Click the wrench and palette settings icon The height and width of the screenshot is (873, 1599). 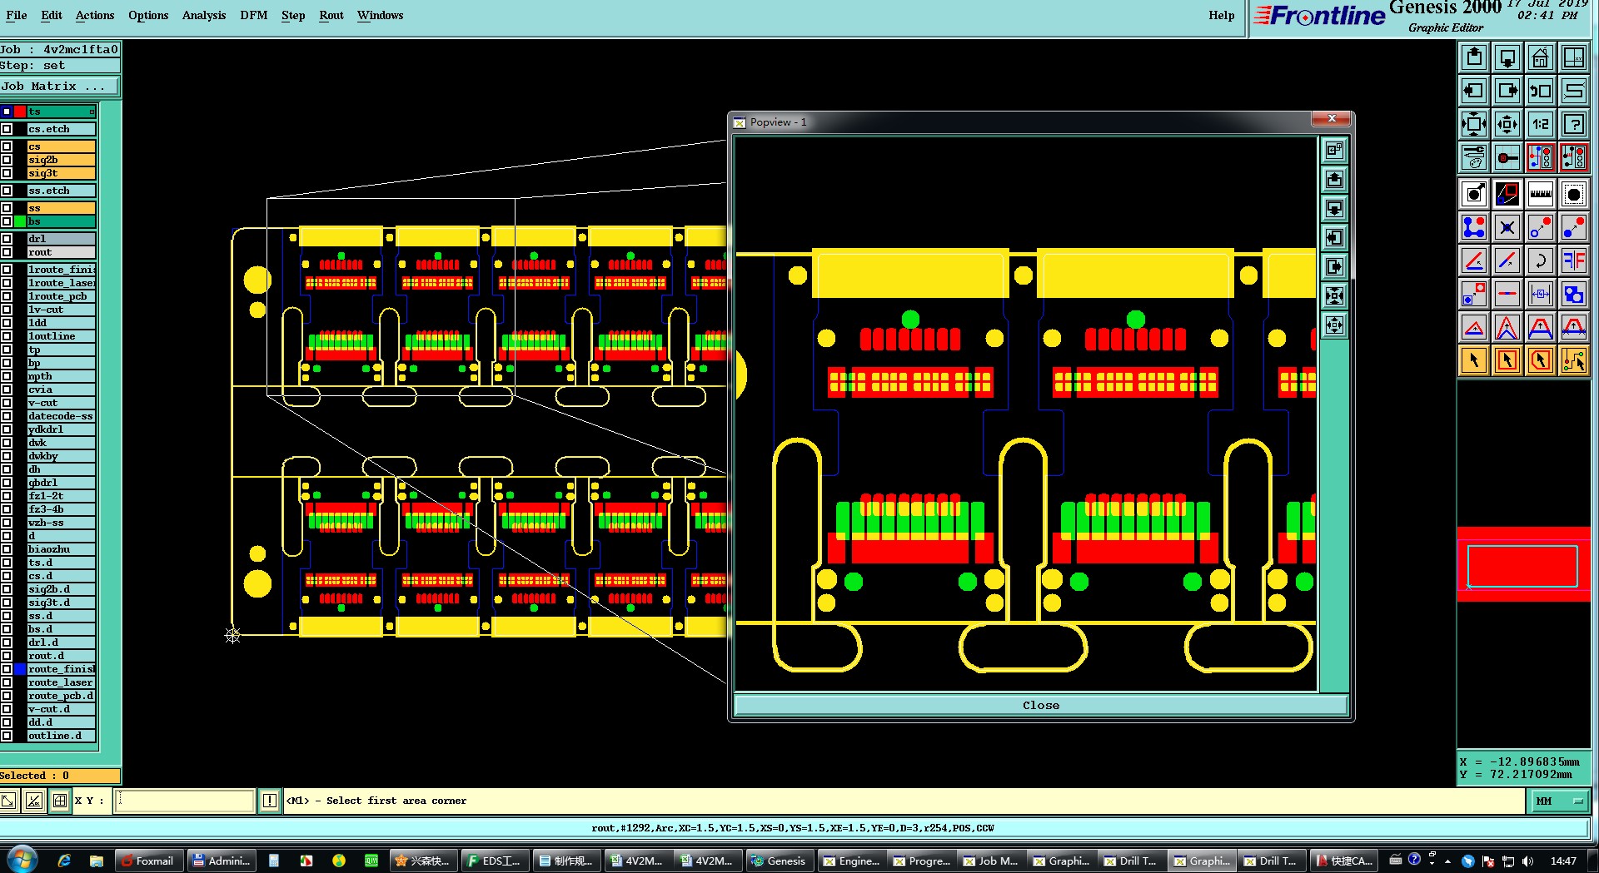[1473, 157]
